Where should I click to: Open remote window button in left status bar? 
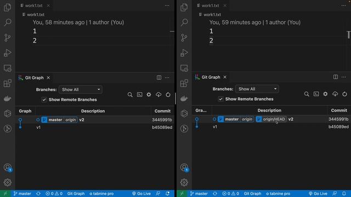click(5, 194)
